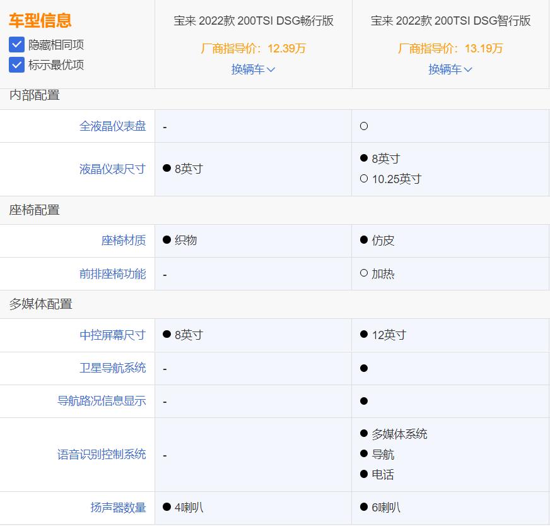The height and width of the screenshot is (526, 550).
Task: Click the 扬声器数量 parameter label
Action: click(118, 508)
